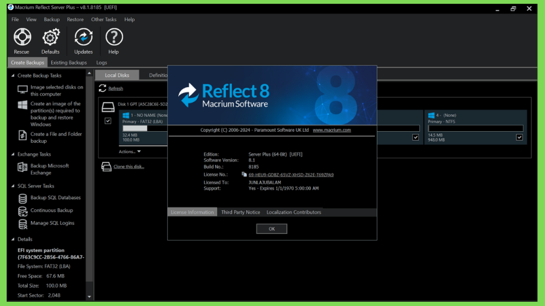545x306 pixels.
Task: Select Backup SQL Databases task
Action: 55,198
